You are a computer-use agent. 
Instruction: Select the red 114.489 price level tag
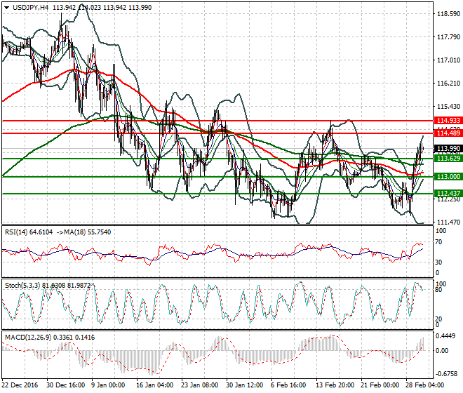point(448,133)
